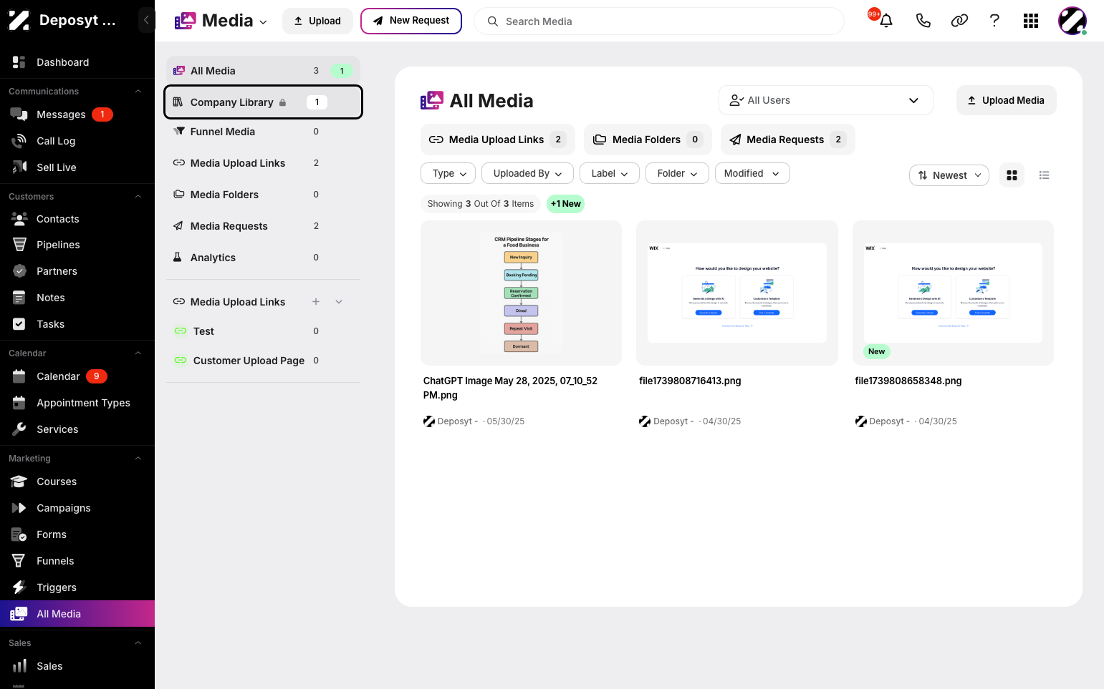Open the All Users dropdown

click(825, 100)
